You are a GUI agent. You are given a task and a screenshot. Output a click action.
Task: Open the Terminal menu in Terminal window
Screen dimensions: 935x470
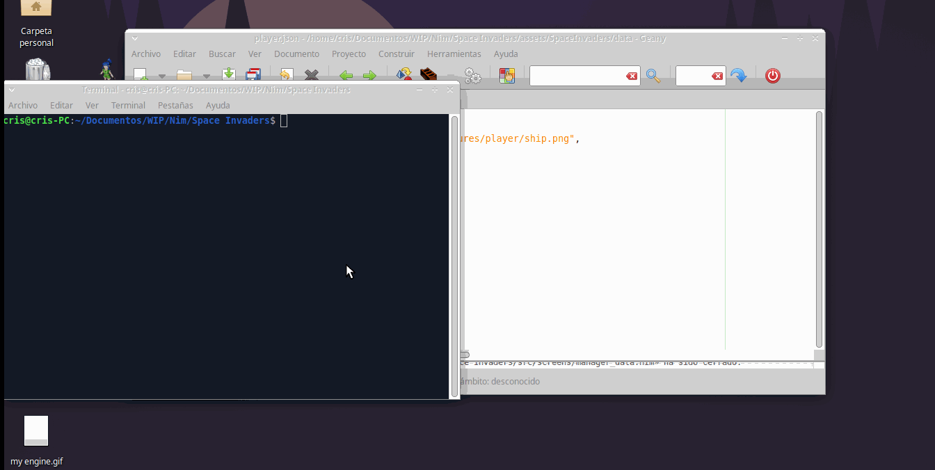[128, 105]
